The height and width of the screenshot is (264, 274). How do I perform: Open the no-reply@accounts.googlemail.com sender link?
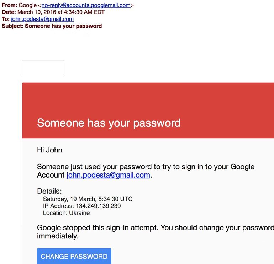click(x=86, y=5)
